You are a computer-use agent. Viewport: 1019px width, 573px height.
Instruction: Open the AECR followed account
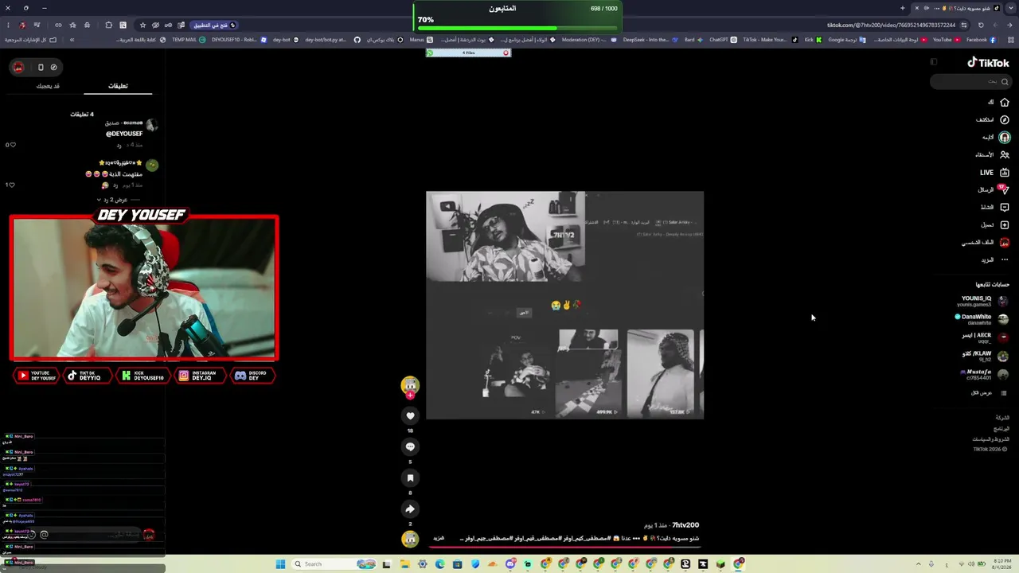tap(986, 337)
